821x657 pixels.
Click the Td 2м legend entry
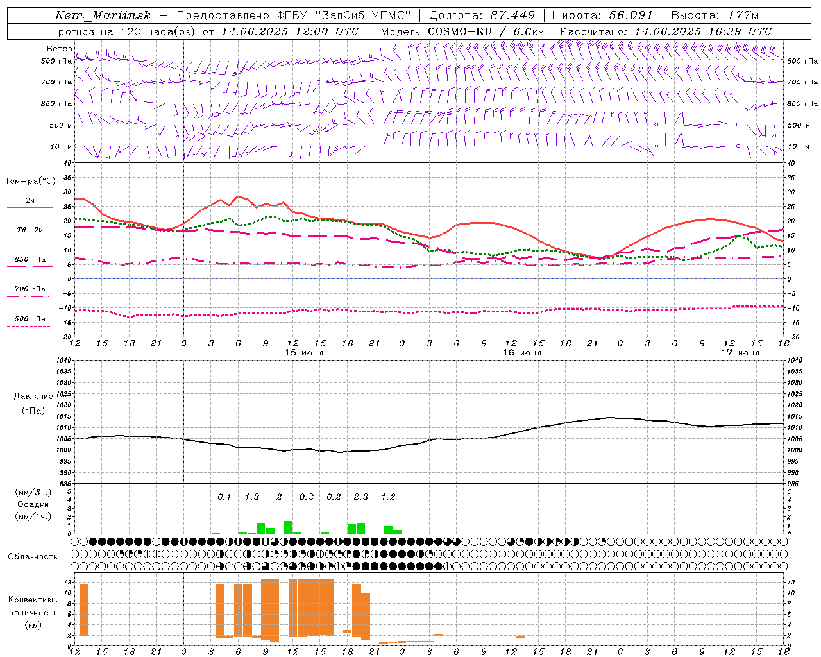coord(30,230)
